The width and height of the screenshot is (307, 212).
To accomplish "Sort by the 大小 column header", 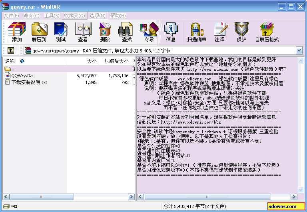I will 83,61.
